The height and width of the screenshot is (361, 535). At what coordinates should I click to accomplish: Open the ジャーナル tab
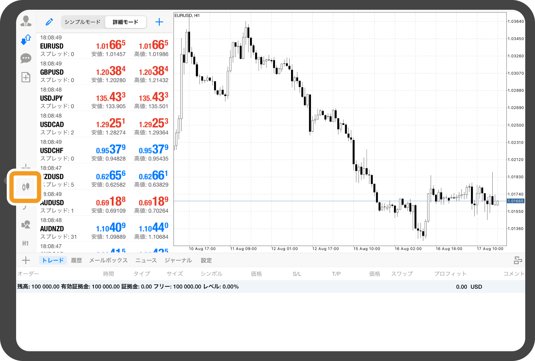coord(178,260)
